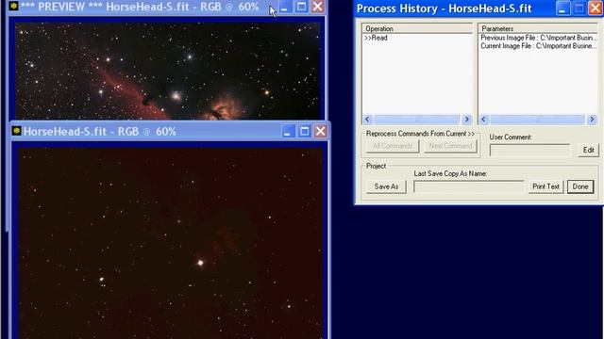Click left arrow of Parameters list scrollbar
This screenshot has height=339, width=604.
coord(483,120)
